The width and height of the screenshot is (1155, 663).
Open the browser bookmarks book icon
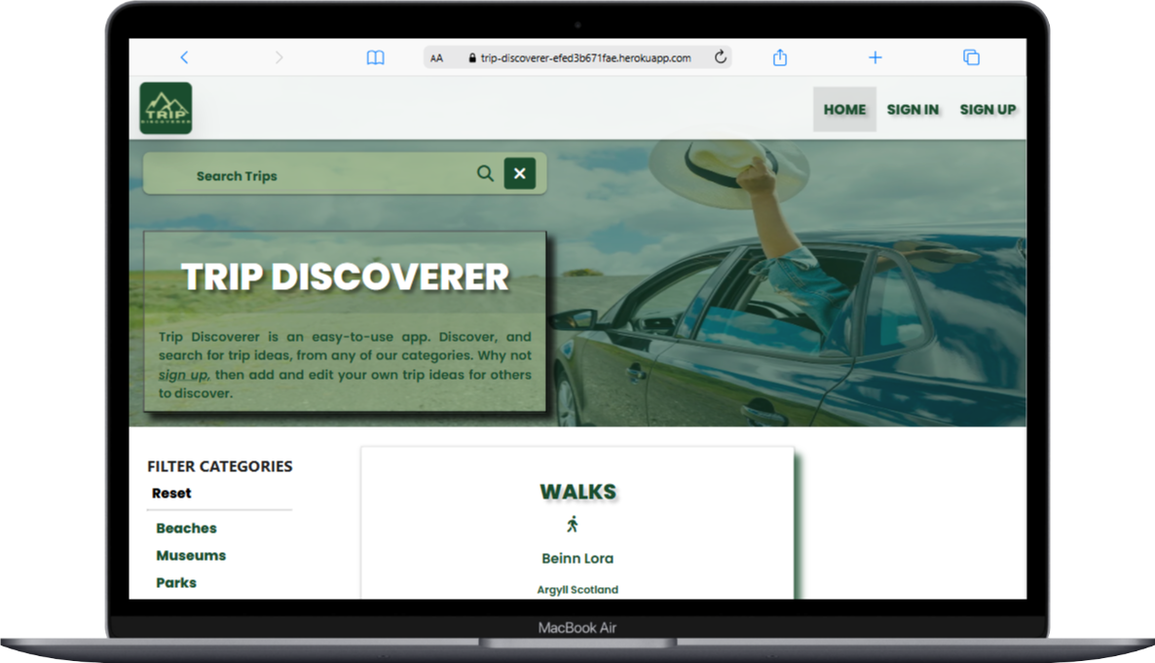[375, 57]
